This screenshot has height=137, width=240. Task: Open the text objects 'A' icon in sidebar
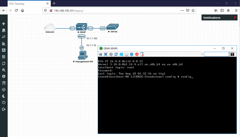[x=4, y=50]
